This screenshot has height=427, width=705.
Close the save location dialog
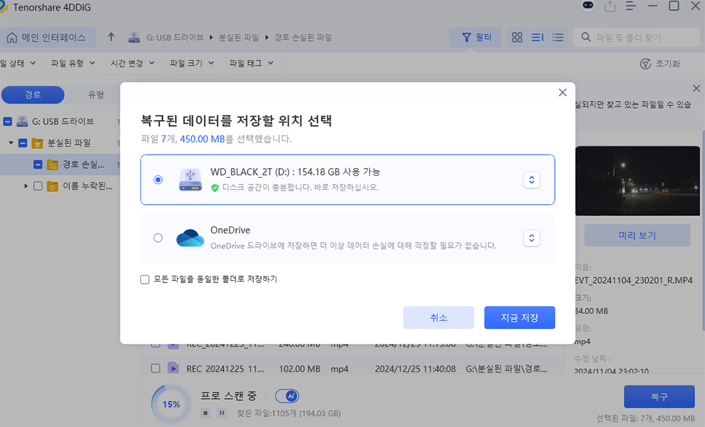tap(562, 92)
